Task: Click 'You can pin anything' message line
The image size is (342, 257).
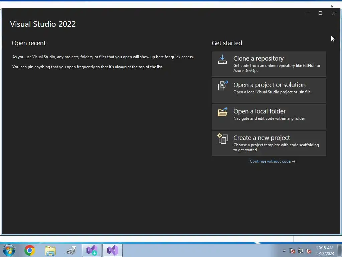Action: point(88,67)
